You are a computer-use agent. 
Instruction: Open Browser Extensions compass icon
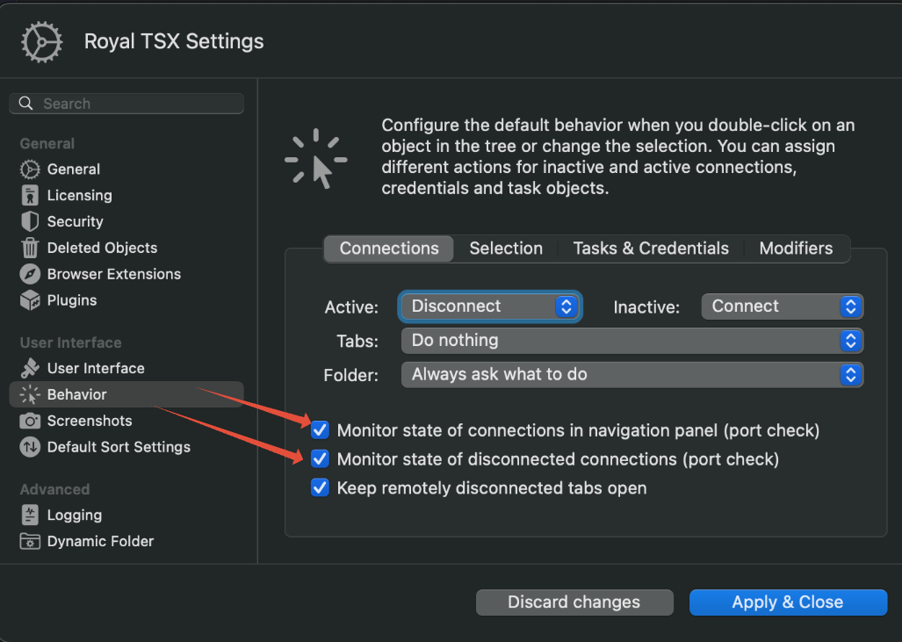(x=30, y=274)
